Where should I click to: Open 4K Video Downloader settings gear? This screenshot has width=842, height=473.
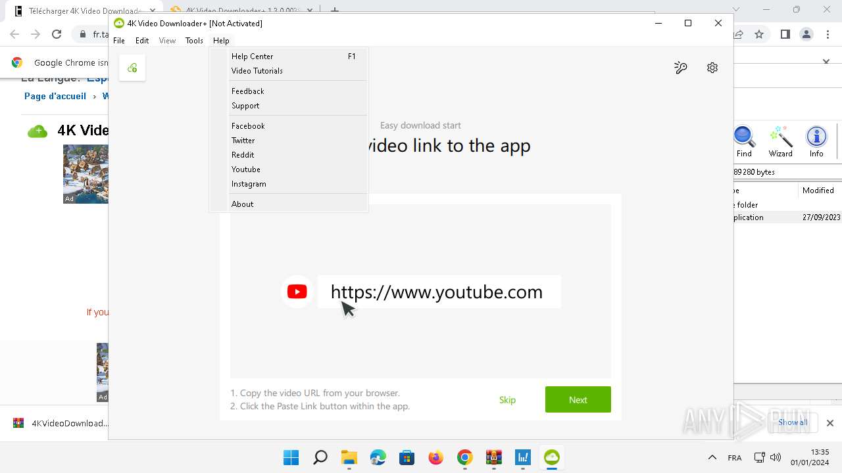712,68
